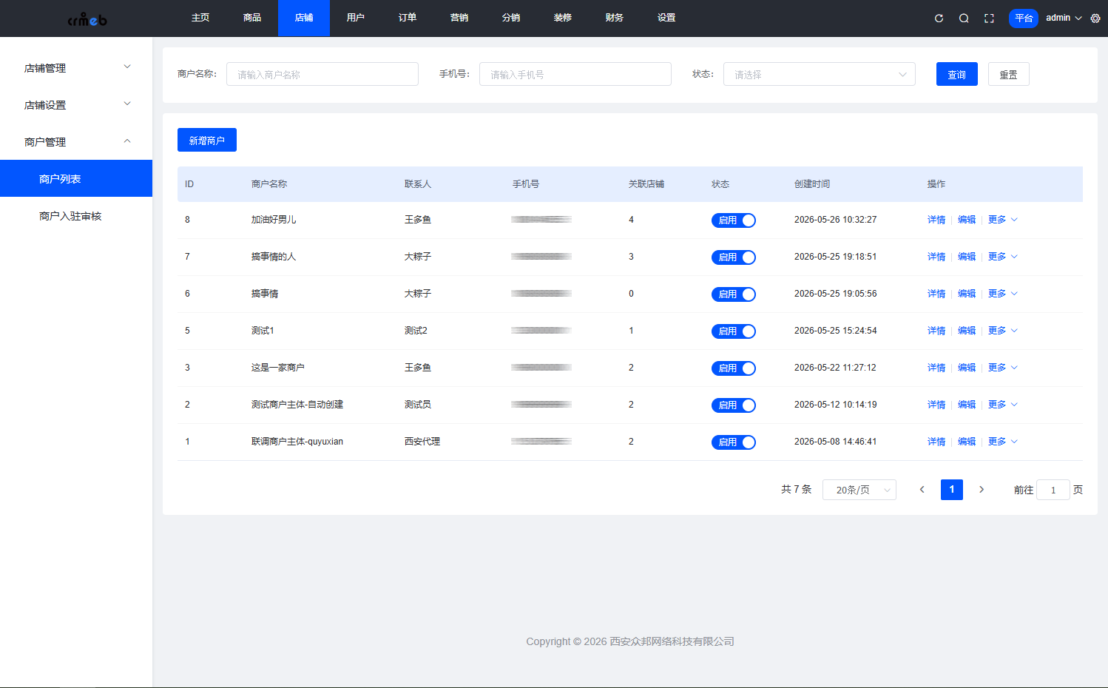
Task: Open the 财务 top menu
Action: (x=615, y=18)
